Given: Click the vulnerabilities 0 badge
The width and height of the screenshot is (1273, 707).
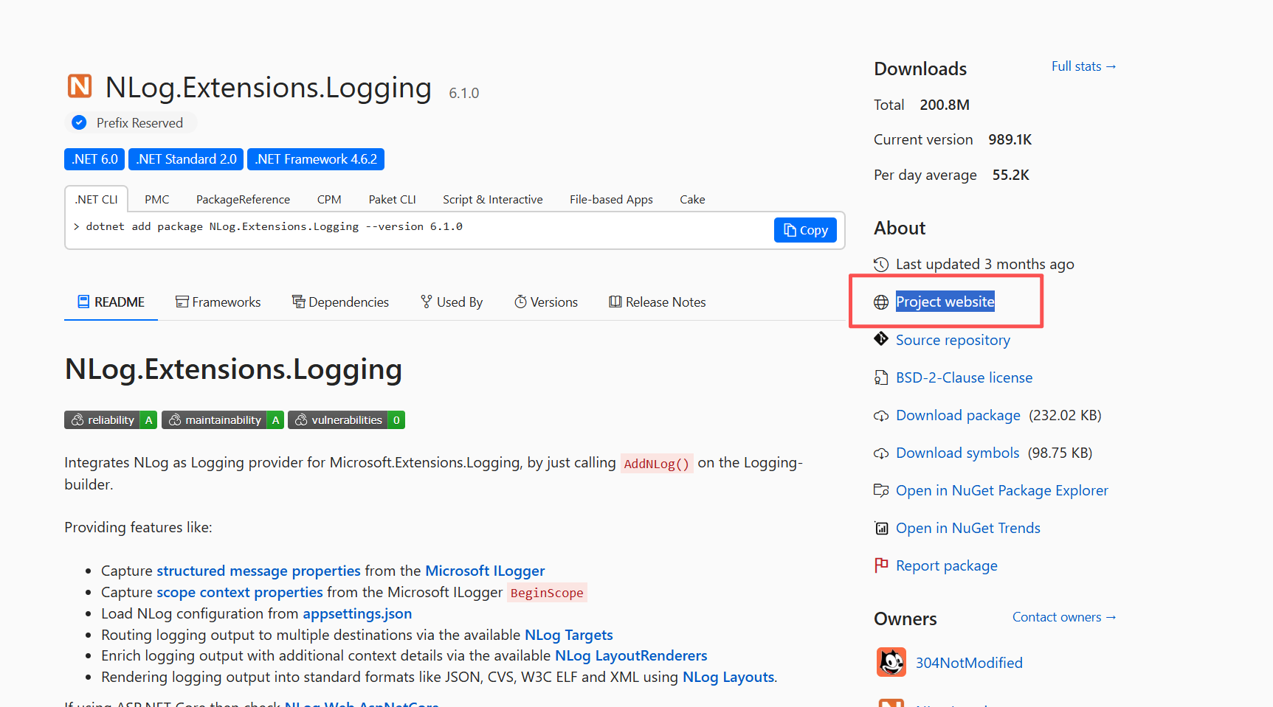Looking at the screenshot, I should pyautogui.click(x=346, y=419).
